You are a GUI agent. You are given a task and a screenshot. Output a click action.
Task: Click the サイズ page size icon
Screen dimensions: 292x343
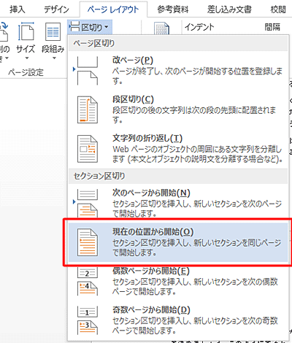pyautogui.click(x=26, y=31)
